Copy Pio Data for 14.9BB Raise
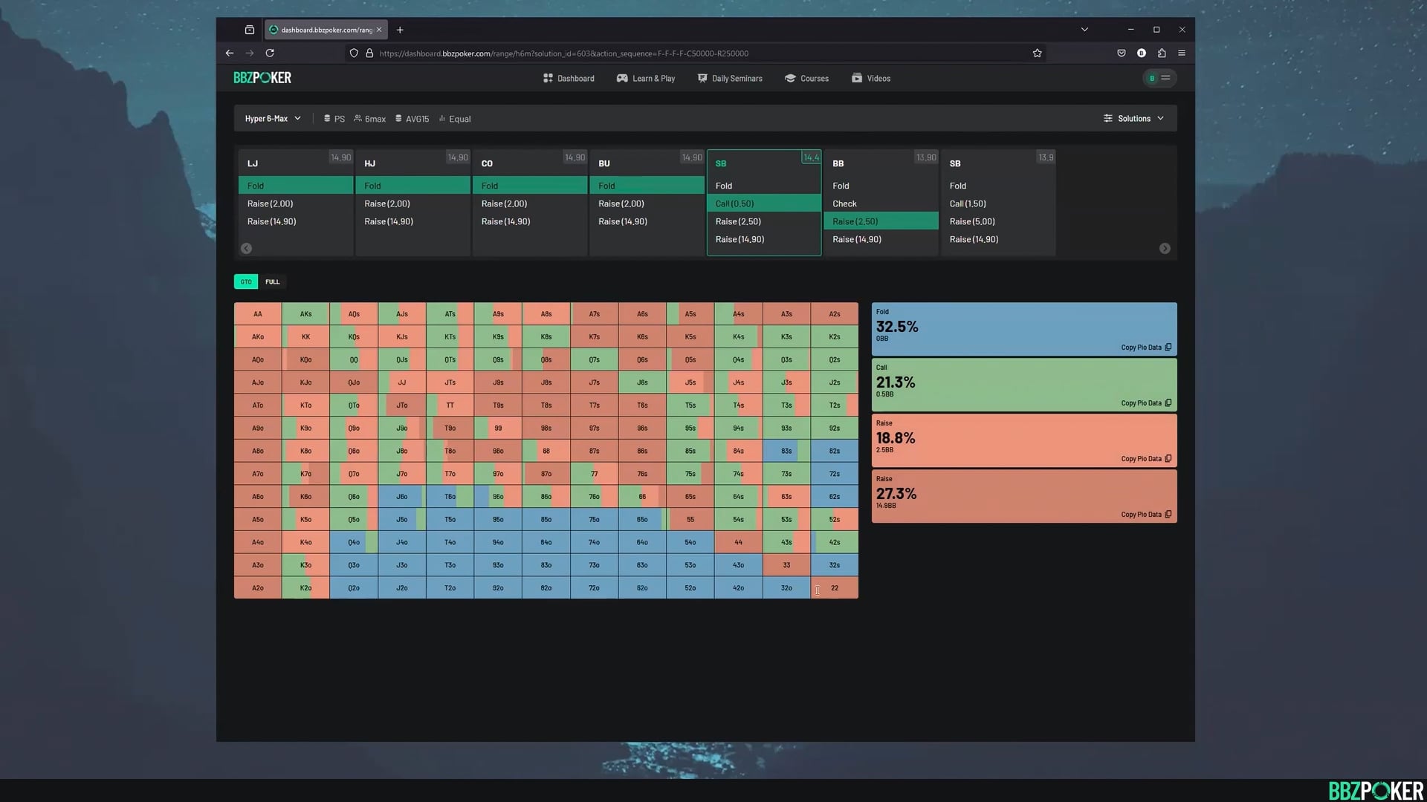Image resolution: width=1427 pixels, height=802 pixels. (1145, 515)
